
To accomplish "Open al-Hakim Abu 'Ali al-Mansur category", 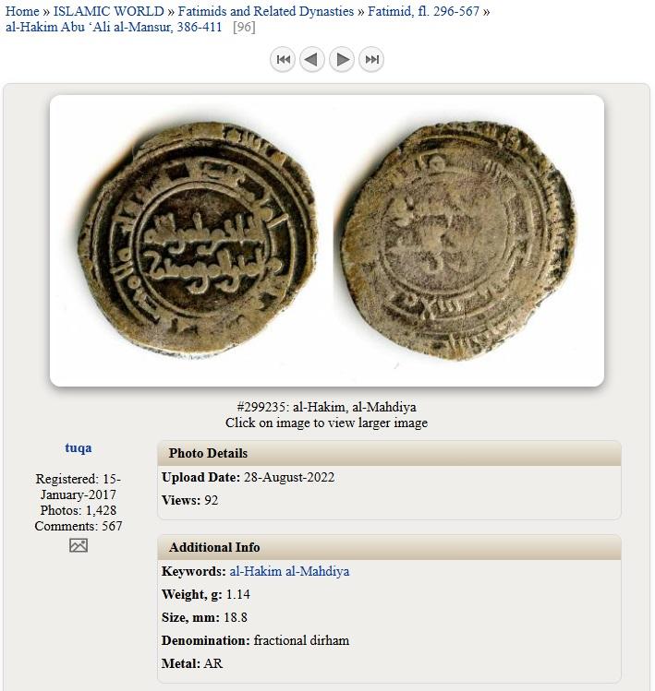I will click(x=114, y=27).
